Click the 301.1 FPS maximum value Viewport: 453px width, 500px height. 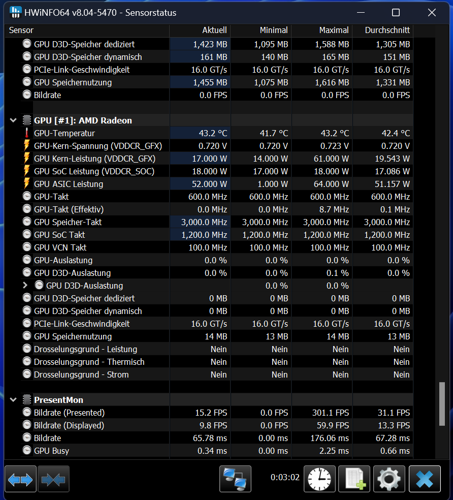click(x=330, y=413)
